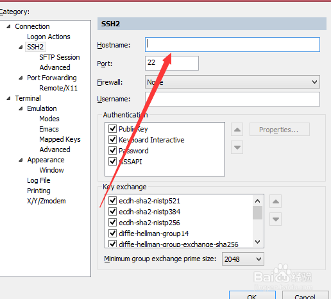The width and height of the screenshot is (331, 299).
Task: Select Appearance category label
Action: coord(46,160)
